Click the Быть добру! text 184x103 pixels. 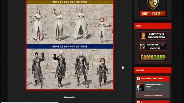pyautogui.click(x=70, y=97)
